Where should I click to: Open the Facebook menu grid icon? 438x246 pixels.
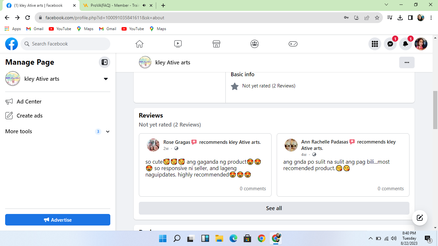375,44
